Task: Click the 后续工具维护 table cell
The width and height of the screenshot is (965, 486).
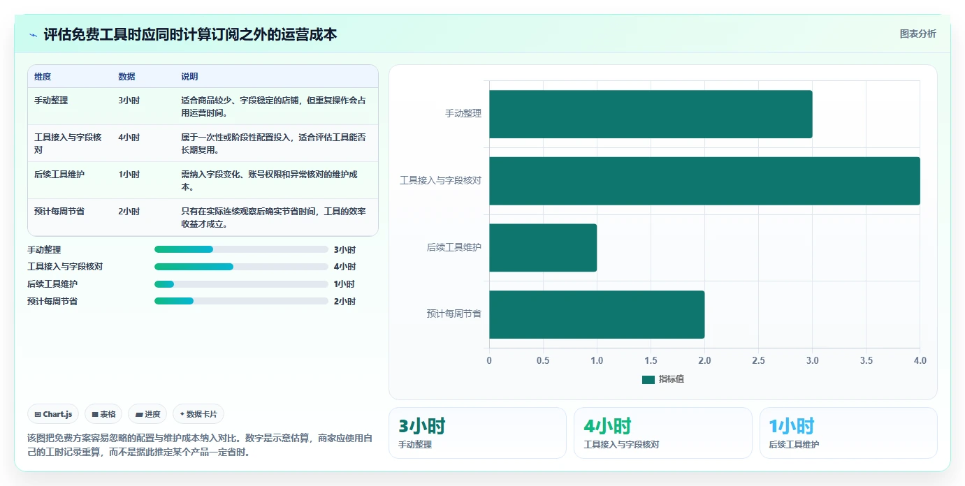Action: (59, 175)
